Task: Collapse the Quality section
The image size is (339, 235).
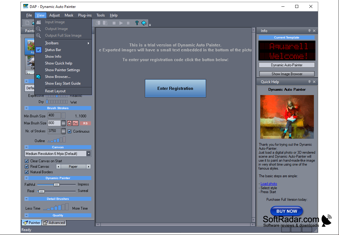Action: point(26,215)
